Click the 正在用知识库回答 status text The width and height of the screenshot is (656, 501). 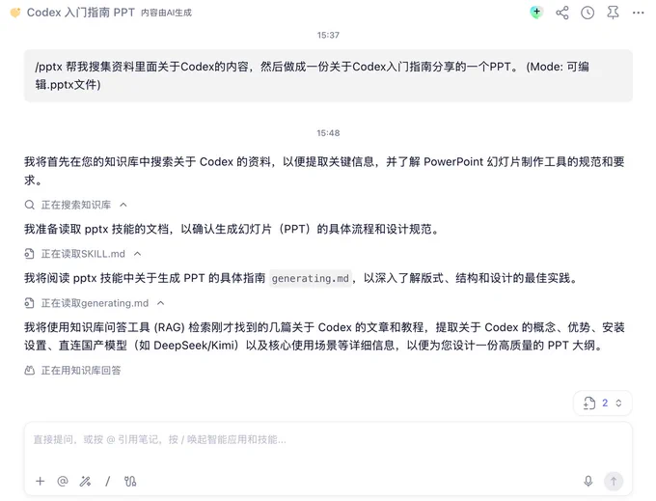(81, 371)
